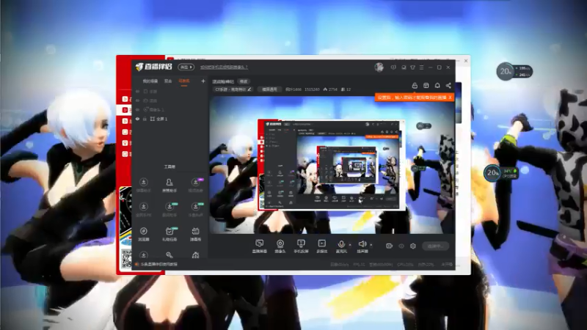Open the pill dropdown beside the logo
The height and width of the screenshot is (330, 587).
click(x=186, y=67)
